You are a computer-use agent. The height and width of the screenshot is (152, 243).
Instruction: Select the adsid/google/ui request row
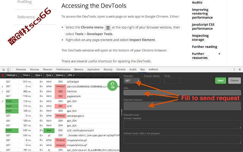[x=60, y=116]
